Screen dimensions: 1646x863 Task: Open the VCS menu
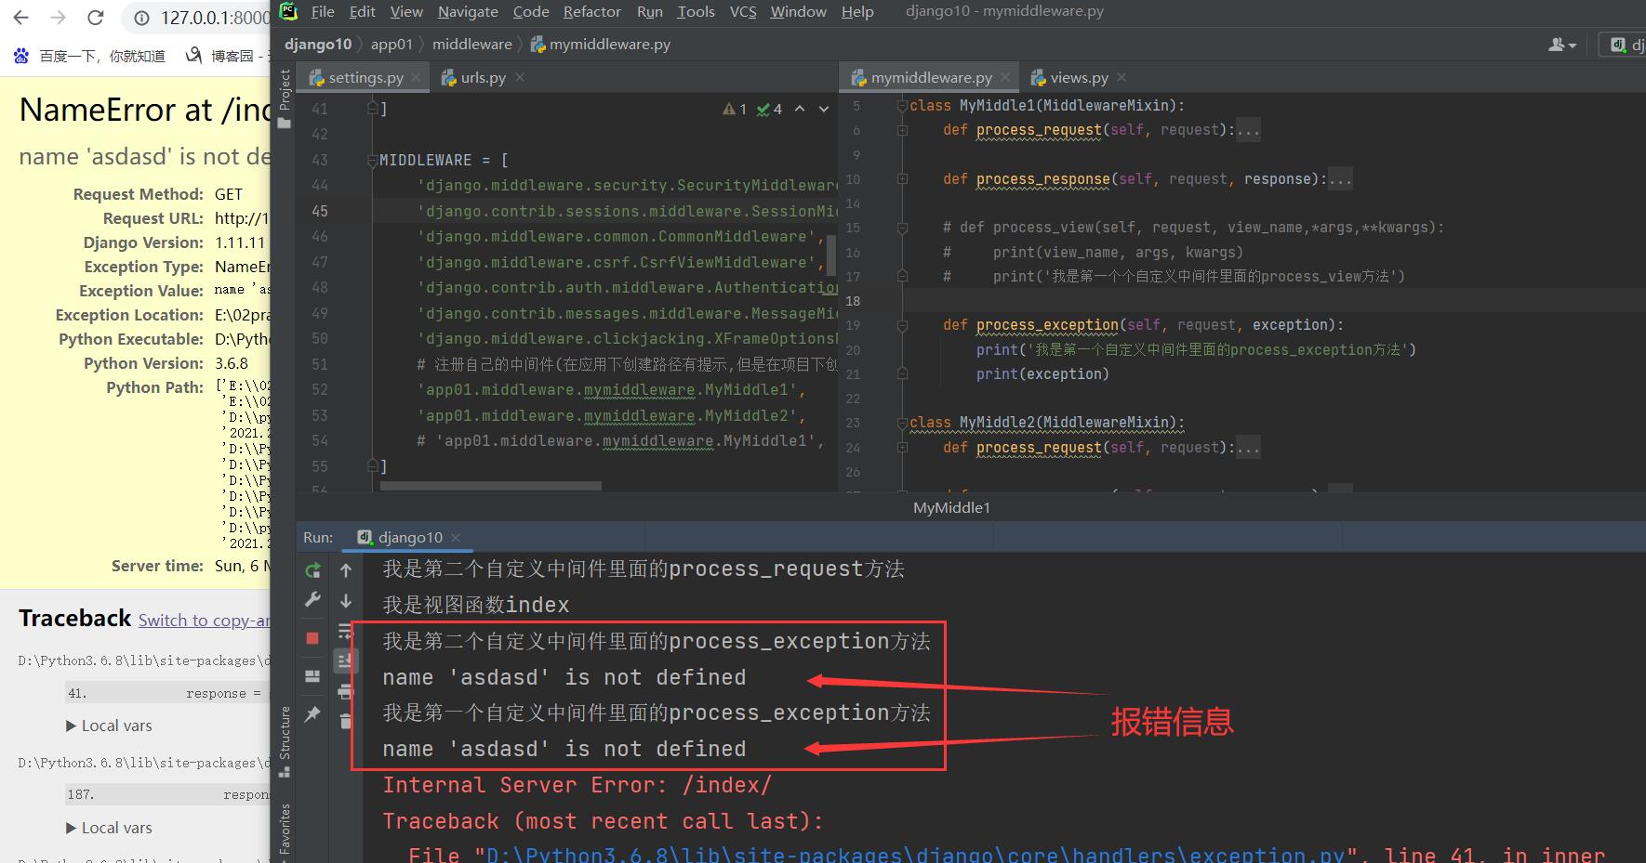click(x=743, y=11)
